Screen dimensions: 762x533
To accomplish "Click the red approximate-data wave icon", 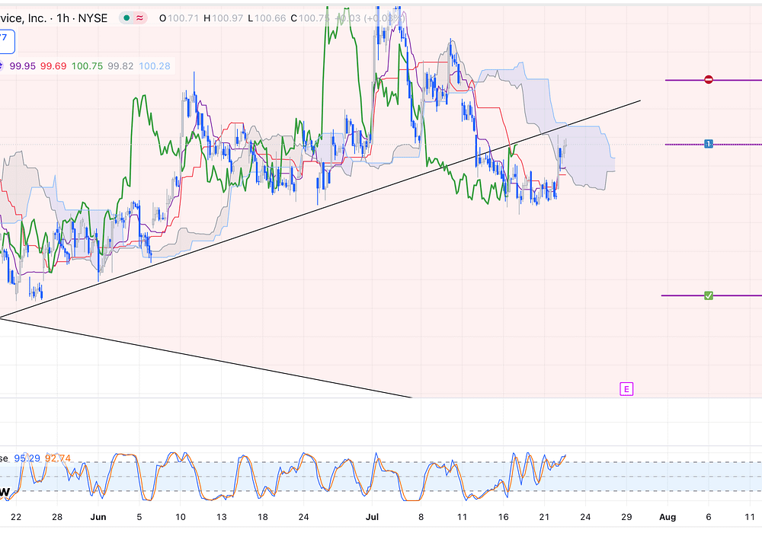I will point(141,18).
